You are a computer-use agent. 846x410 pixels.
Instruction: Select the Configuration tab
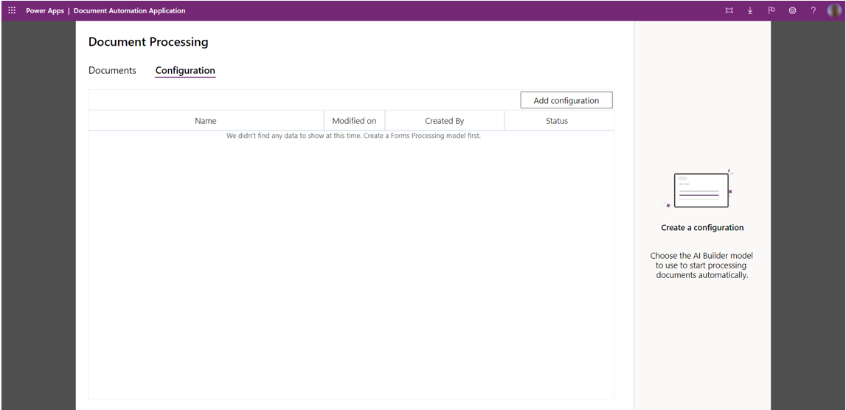[185, 71]
